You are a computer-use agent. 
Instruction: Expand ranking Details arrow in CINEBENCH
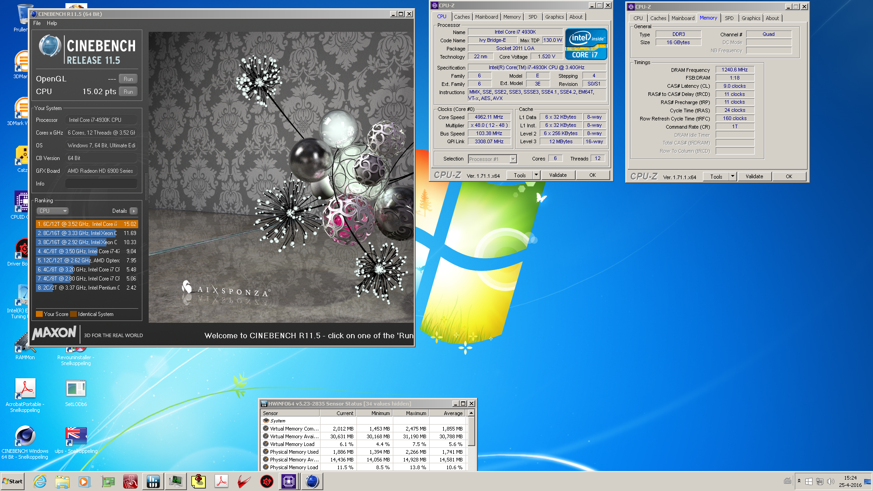pyautogui.click(x=133, y=211)
